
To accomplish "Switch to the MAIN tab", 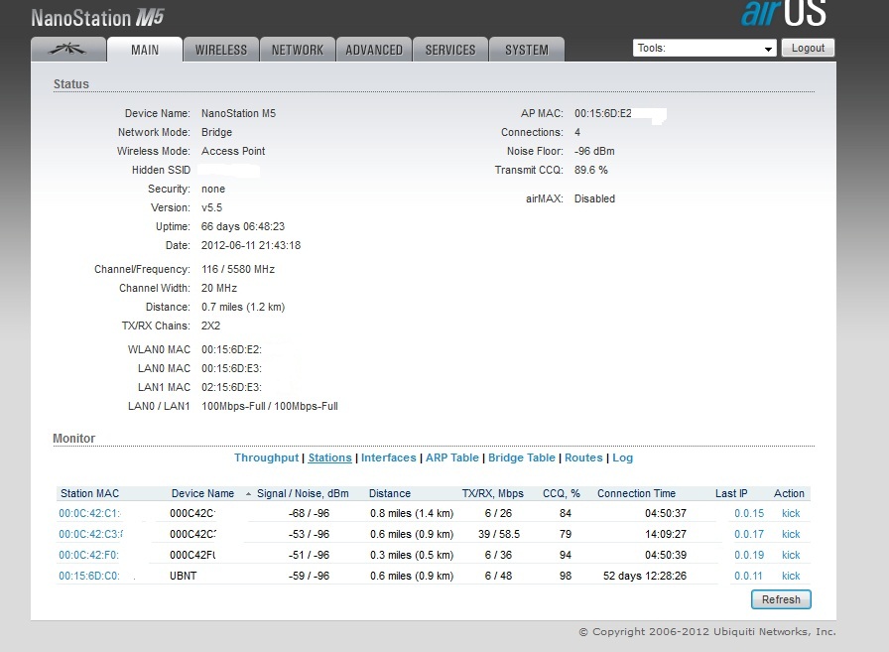I will pyautogui.click(x=145, y=50).
